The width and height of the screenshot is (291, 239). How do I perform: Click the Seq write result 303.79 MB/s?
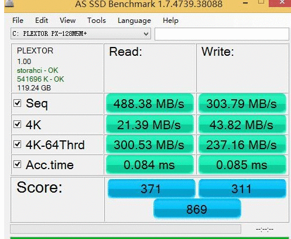coord(242,103)
